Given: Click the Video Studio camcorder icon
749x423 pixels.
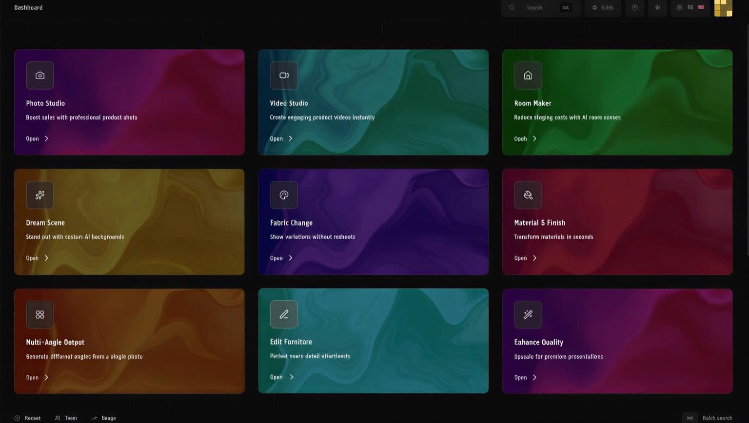Looking at the screenshot, I should click(284, 76).
